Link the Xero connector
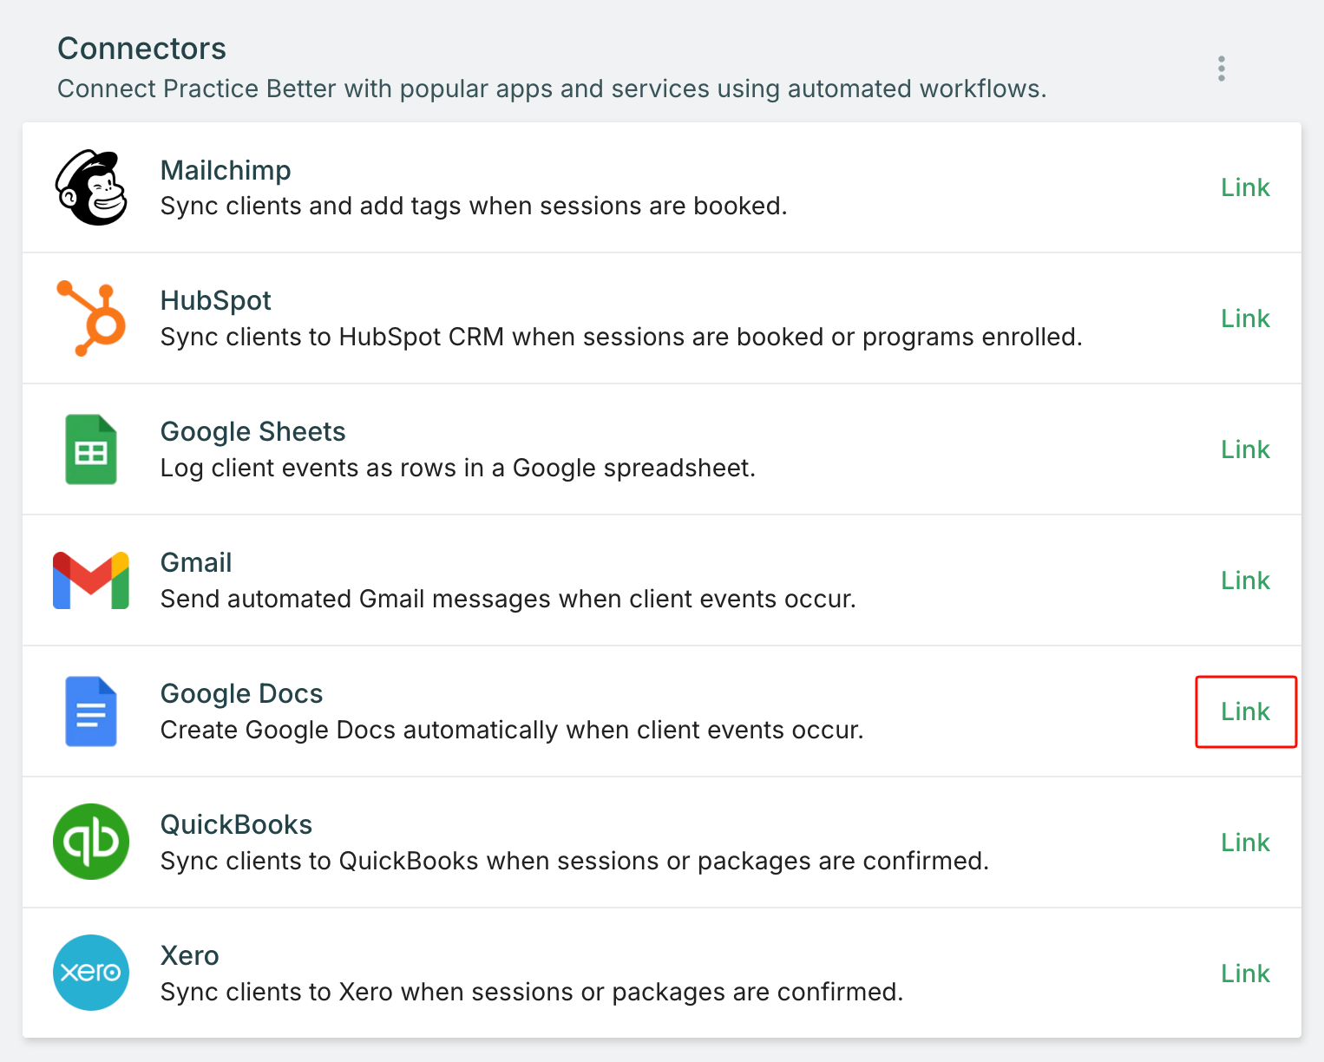Screen dimensions: 1324x1062 [x=1245, y=973]
